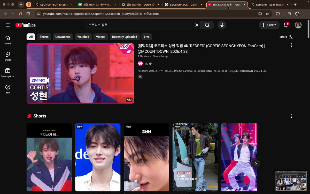Click the browser address bar URL

(x=101, y=14)
